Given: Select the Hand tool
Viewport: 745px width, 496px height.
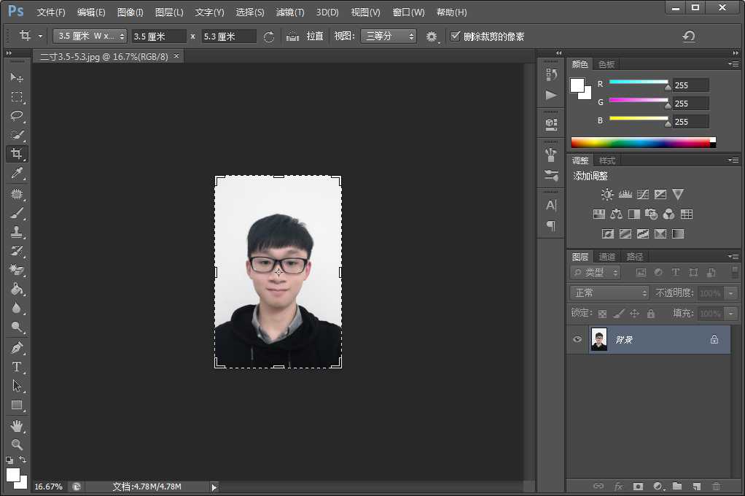Looking at the screenshot, I should 17,425.
